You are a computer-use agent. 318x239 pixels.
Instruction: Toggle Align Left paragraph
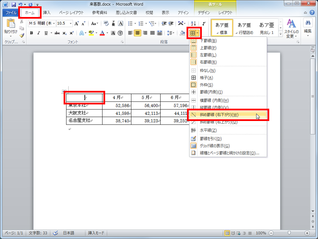coord(130,33)
